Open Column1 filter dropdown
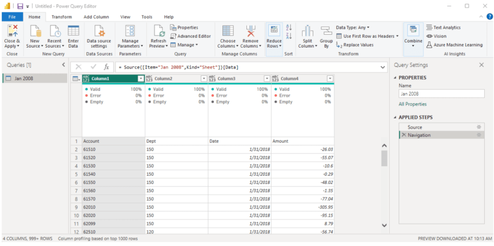The image size is (494, 246). tap(141, 78)
